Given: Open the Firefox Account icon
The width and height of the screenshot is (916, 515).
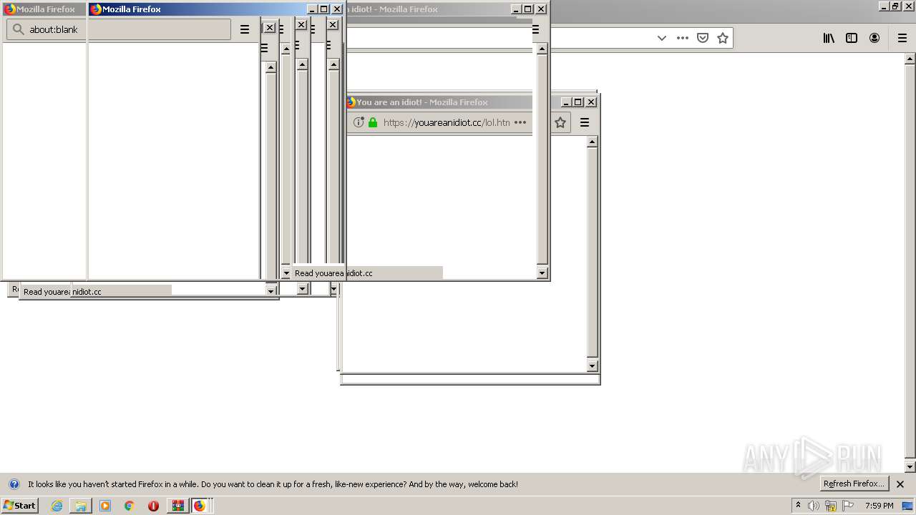Looking at the screenshot, I should click(874, 38).
